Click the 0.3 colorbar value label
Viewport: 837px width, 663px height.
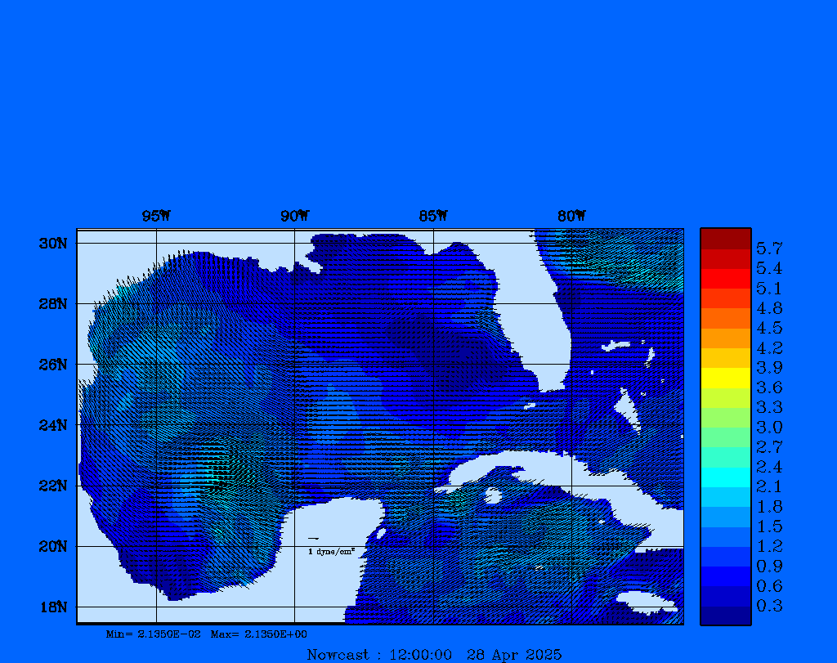[x=769, y=606]
